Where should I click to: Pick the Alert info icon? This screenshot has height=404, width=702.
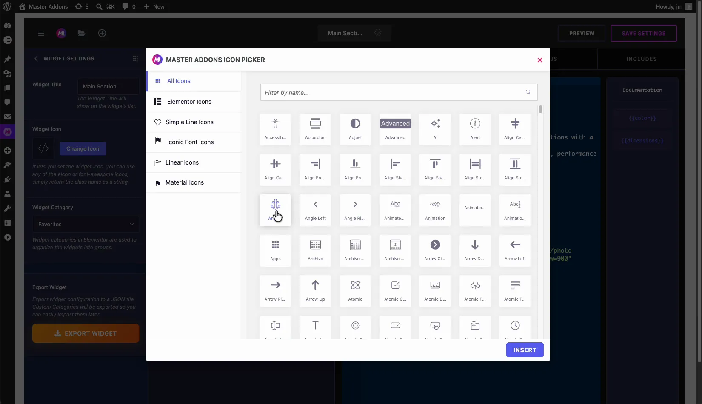475,129
